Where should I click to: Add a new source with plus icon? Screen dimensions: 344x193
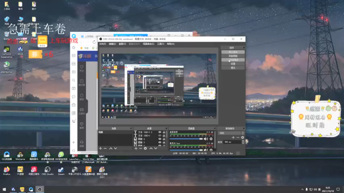[136, 148]
